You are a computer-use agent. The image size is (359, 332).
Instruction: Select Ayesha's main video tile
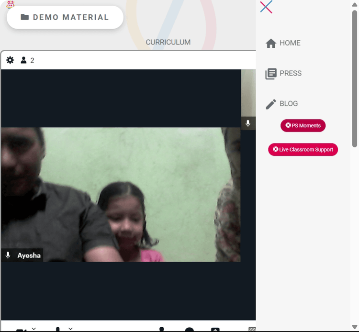[121, 195]
